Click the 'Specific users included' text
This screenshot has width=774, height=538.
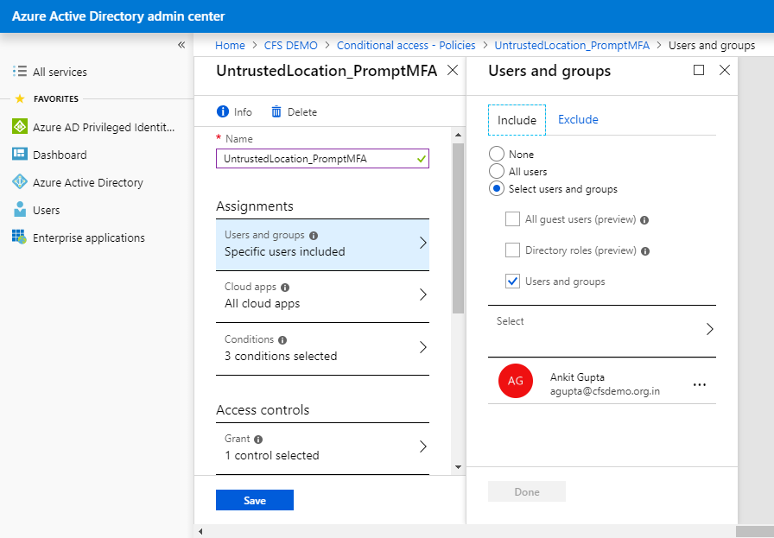click(x=285, y=251)
